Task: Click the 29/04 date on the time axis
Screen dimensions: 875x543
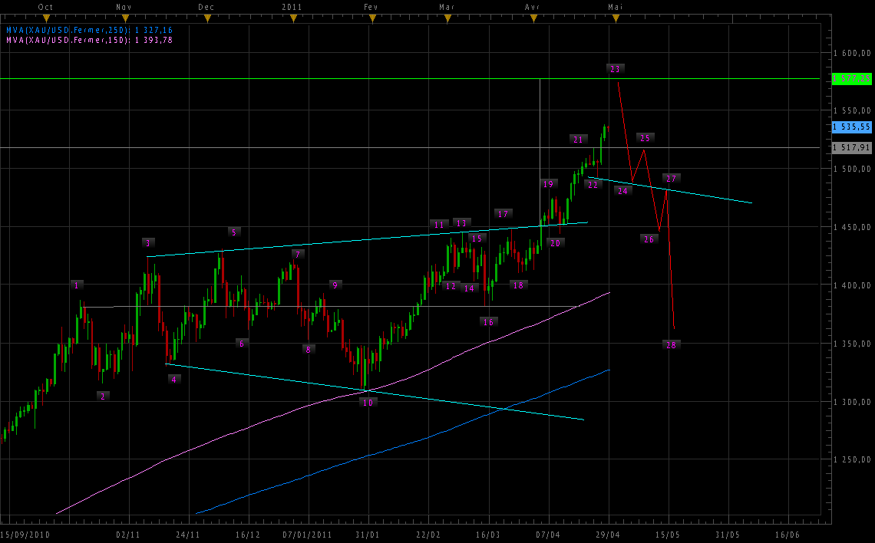Action: point(609,534)
